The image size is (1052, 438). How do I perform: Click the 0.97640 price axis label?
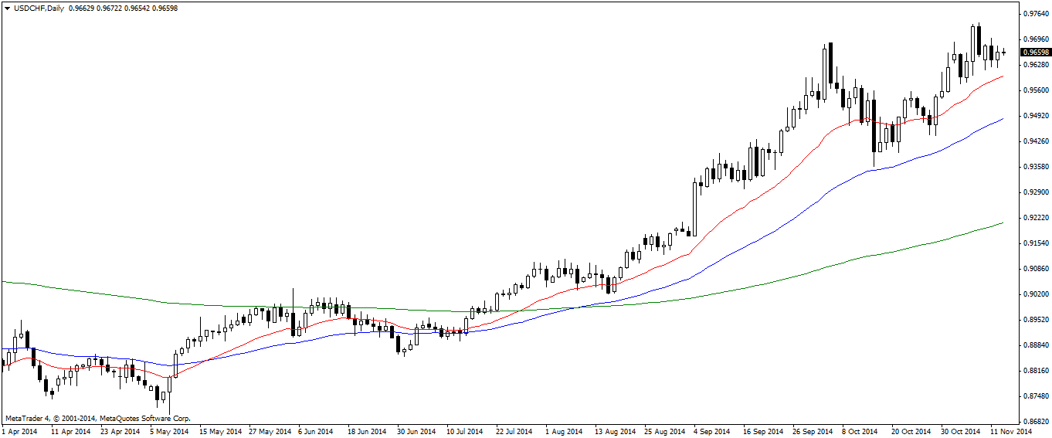pos(1035,14)
